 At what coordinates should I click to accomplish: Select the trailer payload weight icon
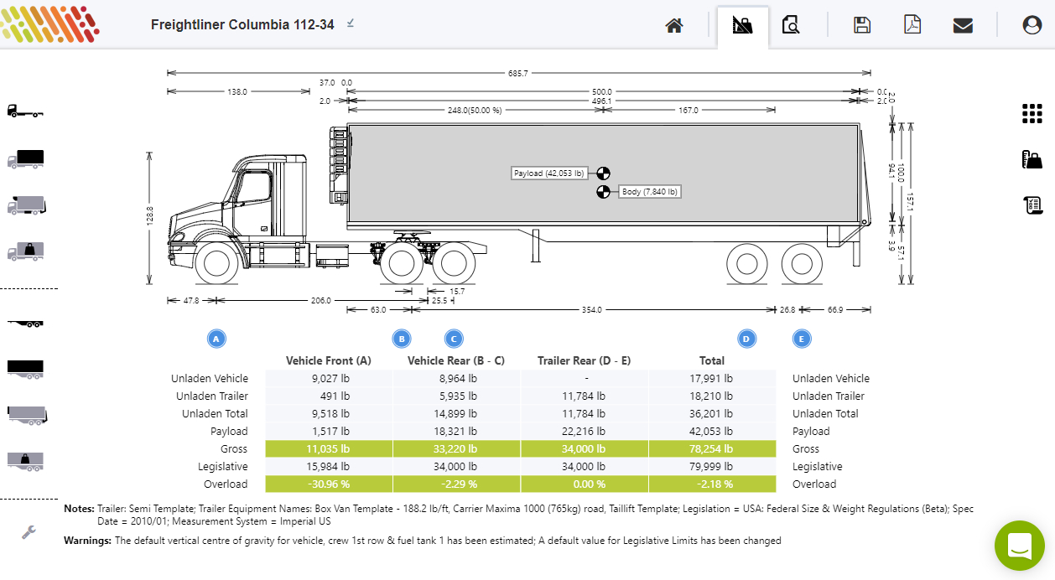pos(25,461)
